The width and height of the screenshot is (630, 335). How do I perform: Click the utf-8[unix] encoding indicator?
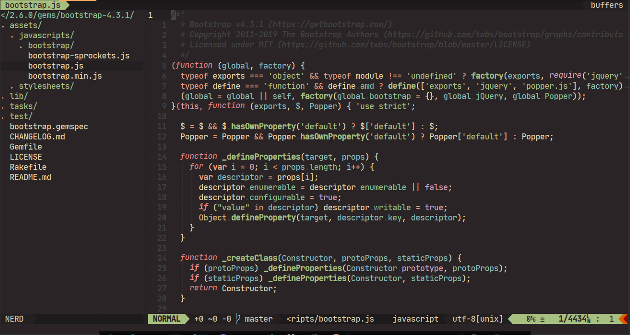point(478,319)
